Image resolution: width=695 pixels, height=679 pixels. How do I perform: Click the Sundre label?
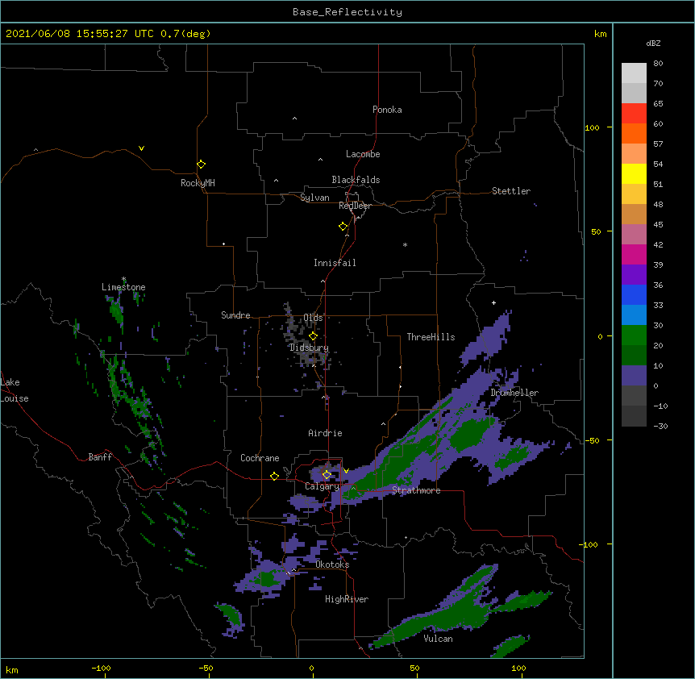pos(235,315)
